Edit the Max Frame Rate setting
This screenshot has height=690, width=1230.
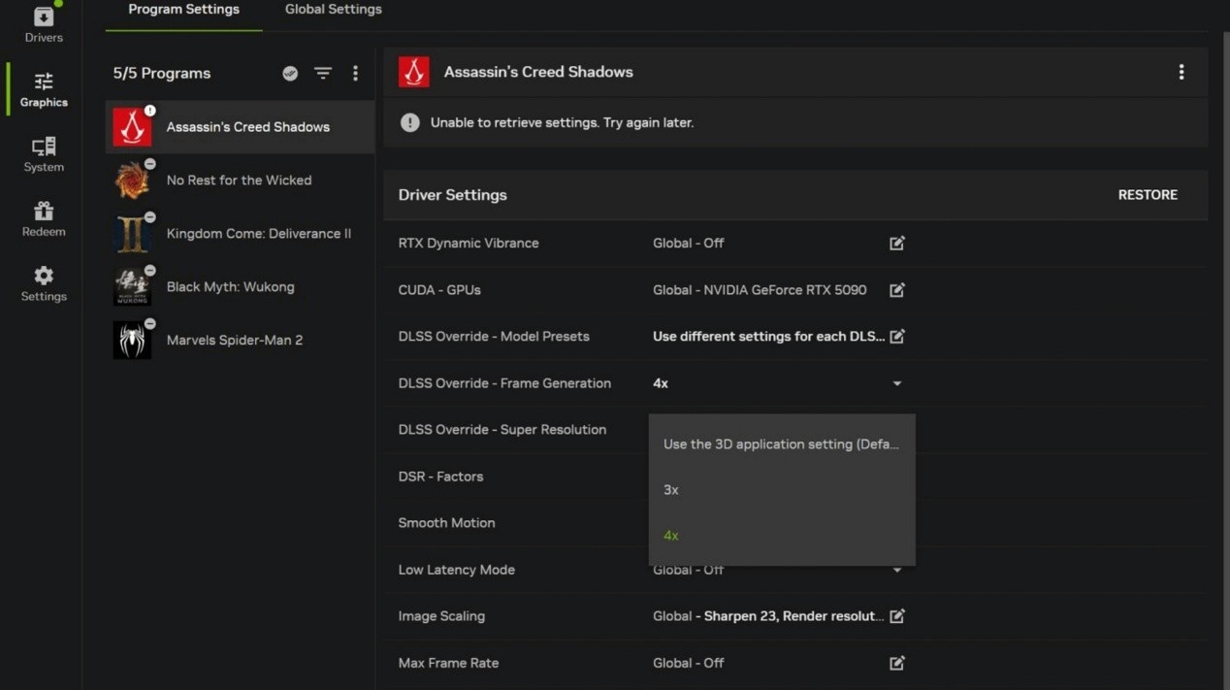897,663
